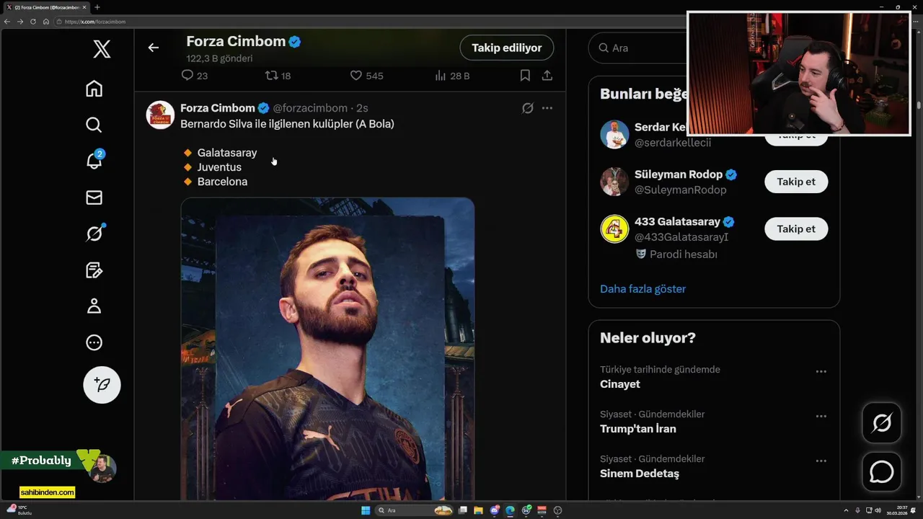This screenshot has height=519, width=923.
Task: Open a new browser tab
Action: click(97, 7)
